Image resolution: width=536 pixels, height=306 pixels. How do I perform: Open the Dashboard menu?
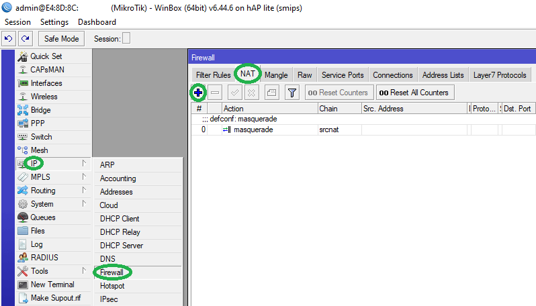pos(97,22)
